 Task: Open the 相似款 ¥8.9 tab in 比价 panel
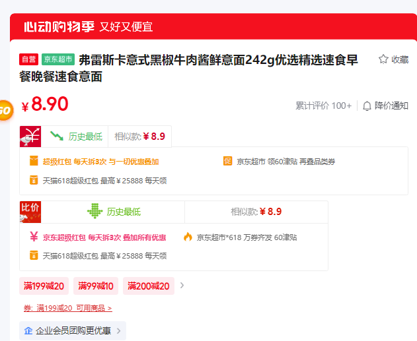point(256,212)
